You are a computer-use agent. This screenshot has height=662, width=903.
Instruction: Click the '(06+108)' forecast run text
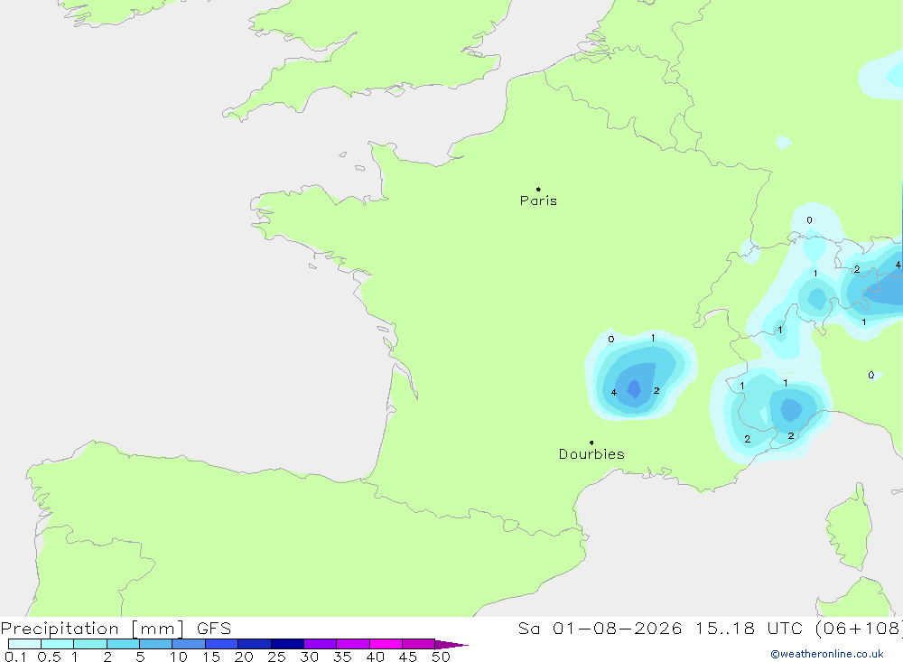pos(859,629)
